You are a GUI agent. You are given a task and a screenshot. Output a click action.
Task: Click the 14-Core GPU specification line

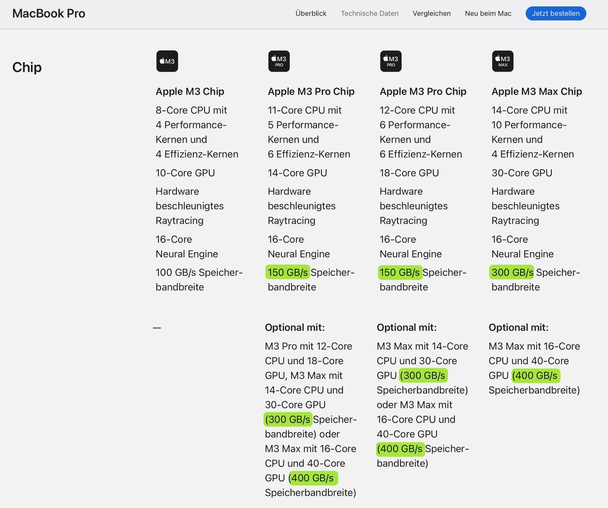(x=297, y=173)
